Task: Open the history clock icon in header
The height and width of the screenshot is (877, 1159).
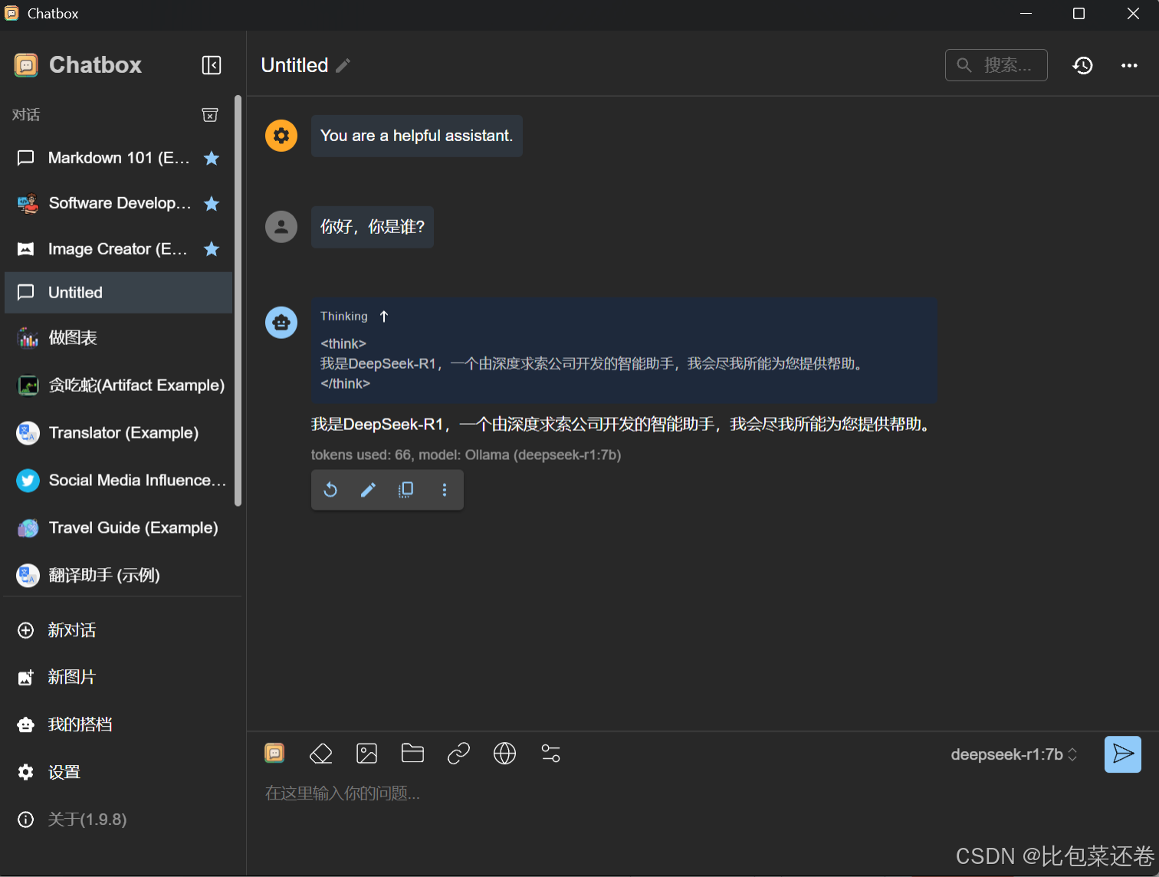Action: [x=1082, y=65]
